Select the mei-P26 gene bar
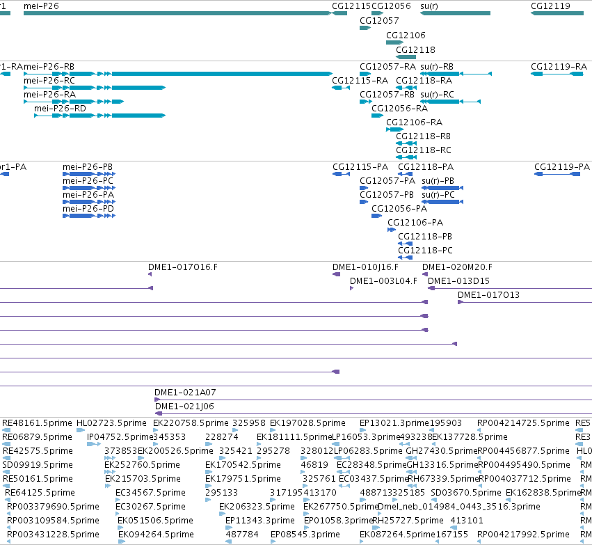The height and width of the screenshot is (545, 592). [177, 13]
